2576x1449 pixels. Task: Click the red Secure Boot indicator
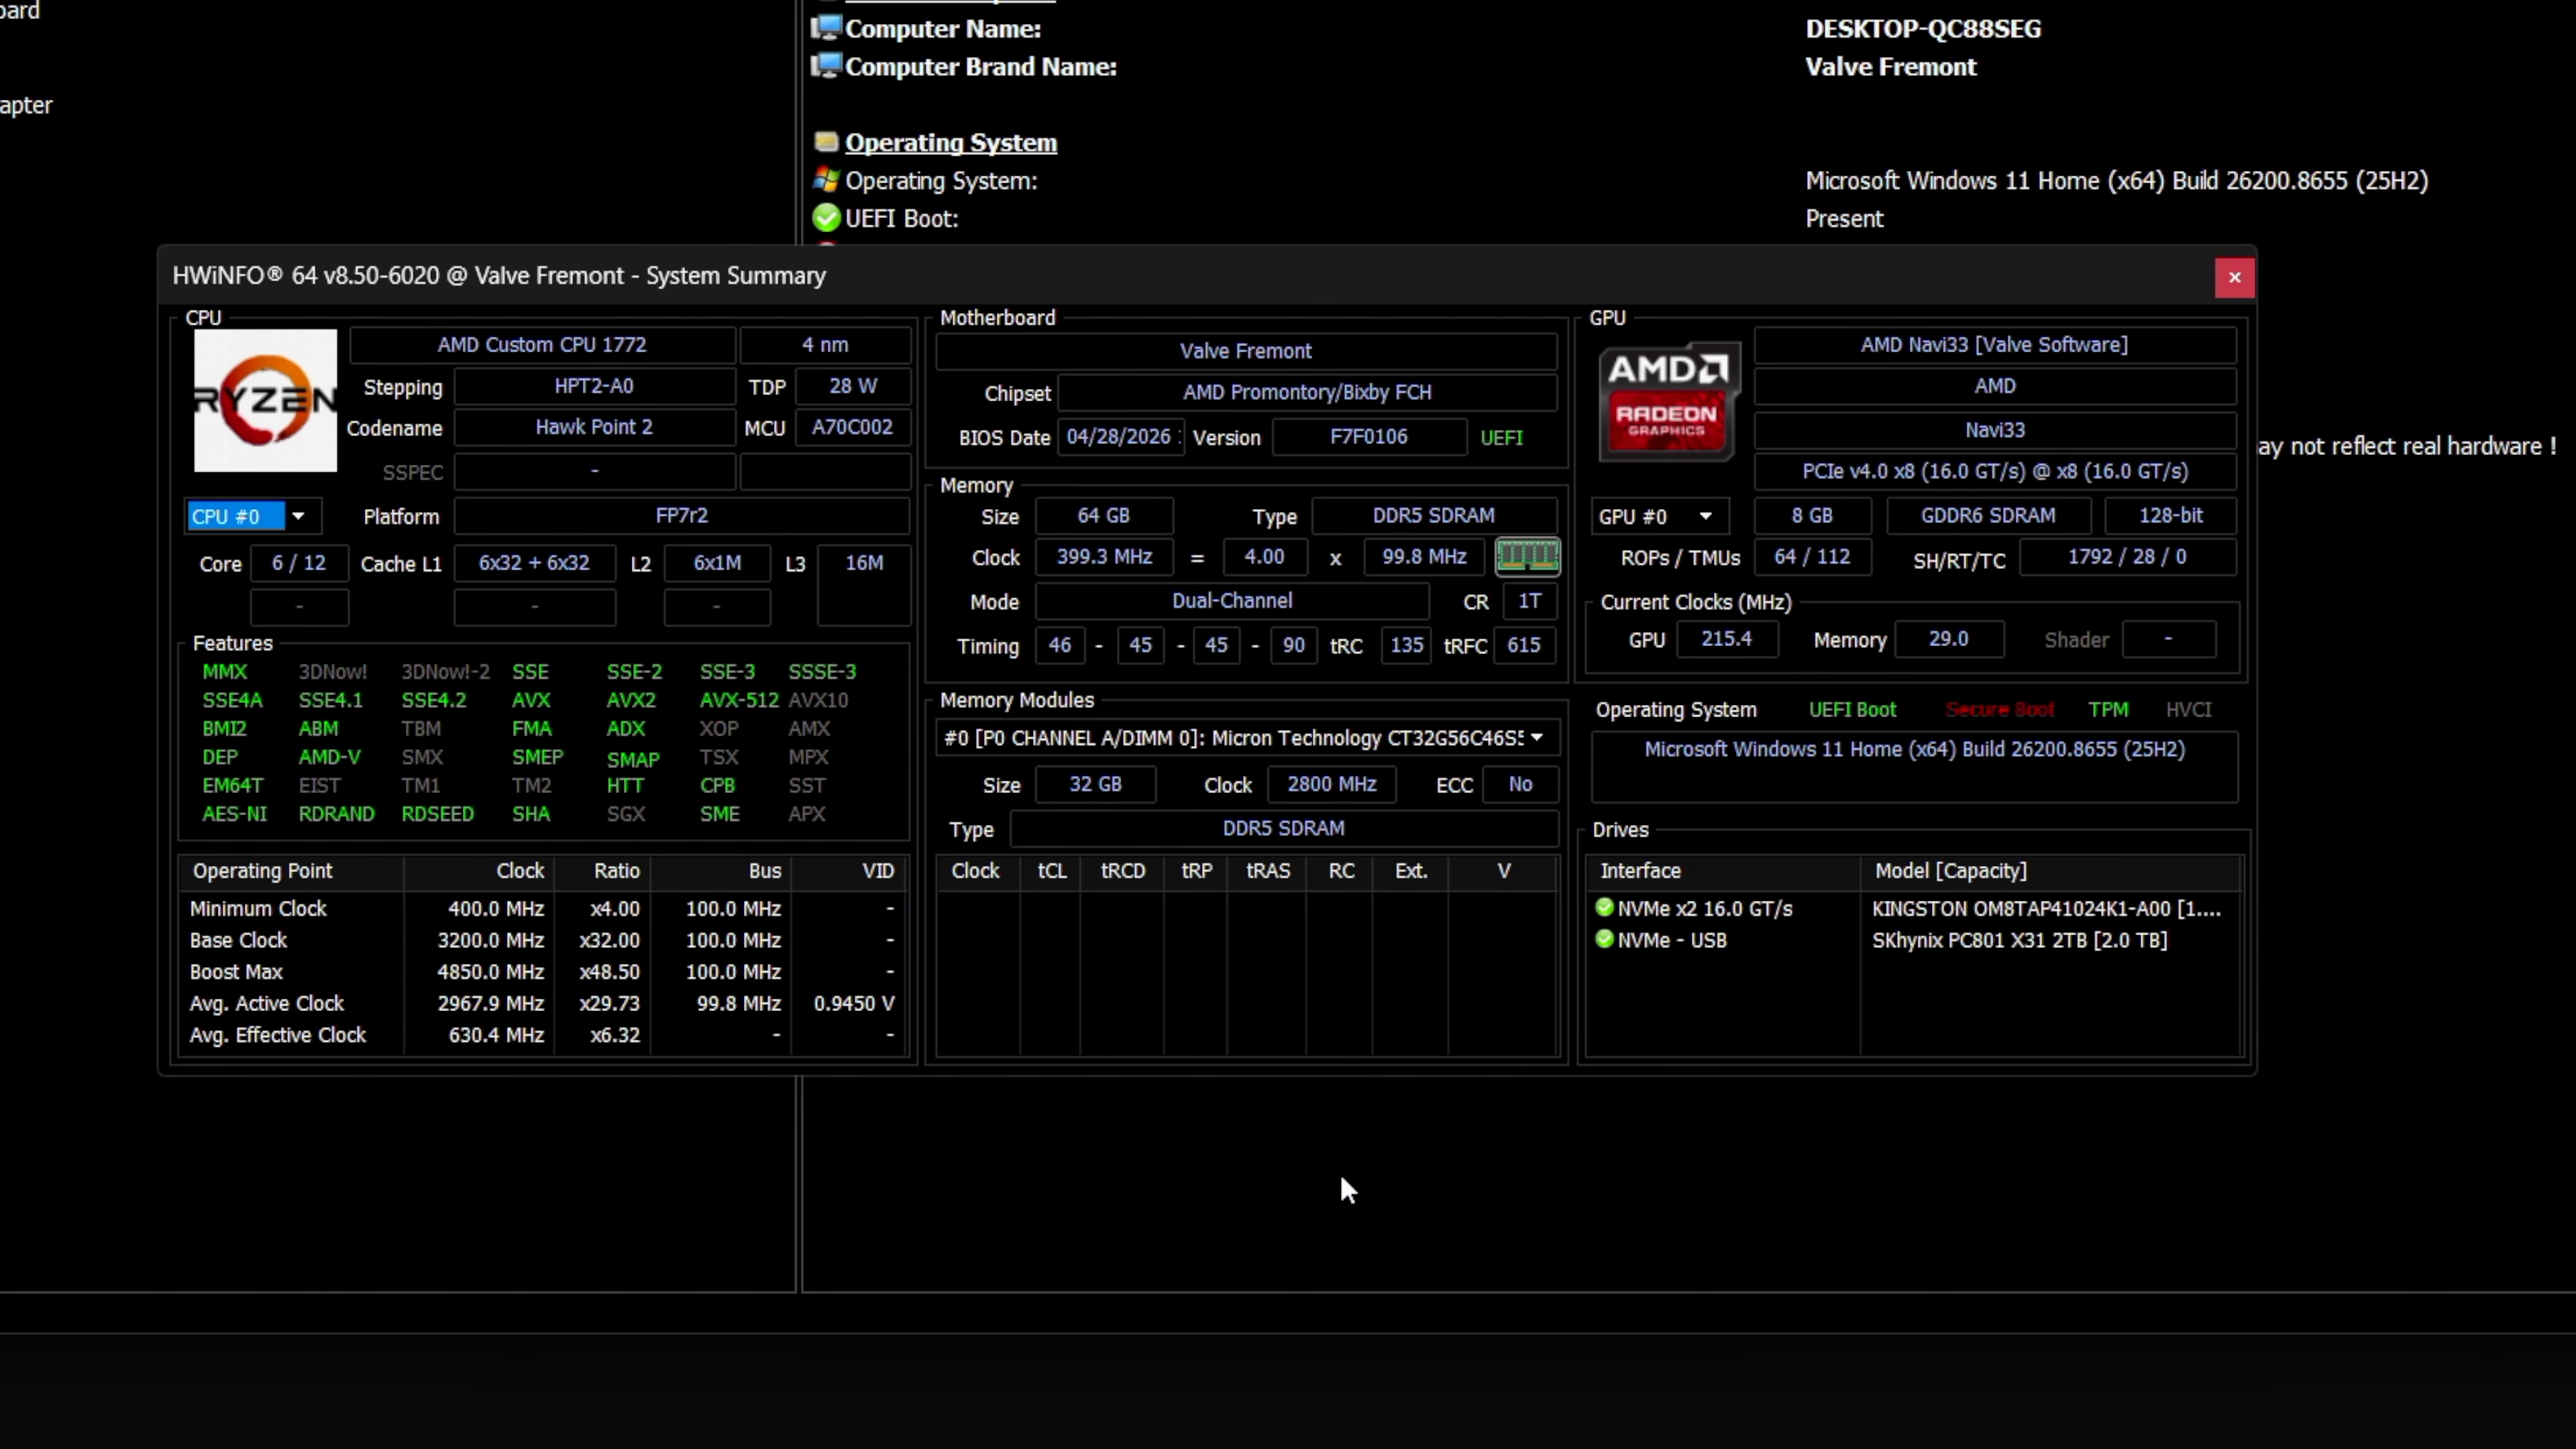1999,710
